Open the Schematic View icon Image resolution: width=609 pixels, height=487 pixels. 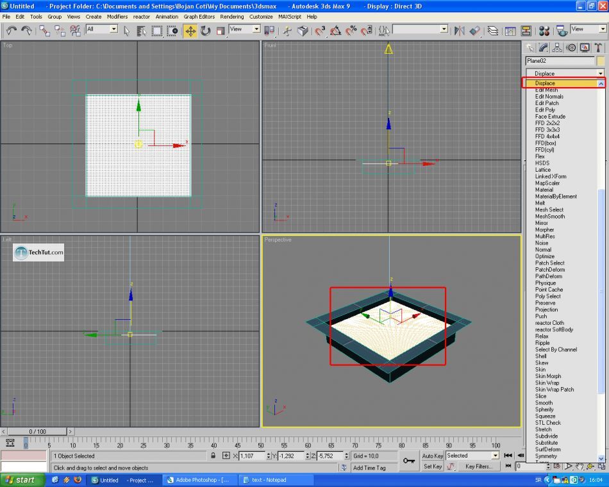click(x=526, y=31)
